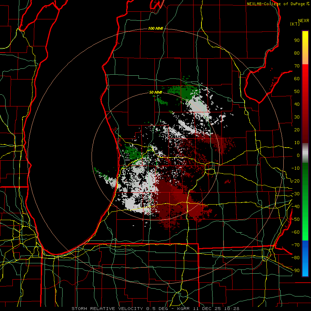Click the KT units label above color scale
Image resolution: width=311 pixels, height=311 pixels.
coord(295,24)
